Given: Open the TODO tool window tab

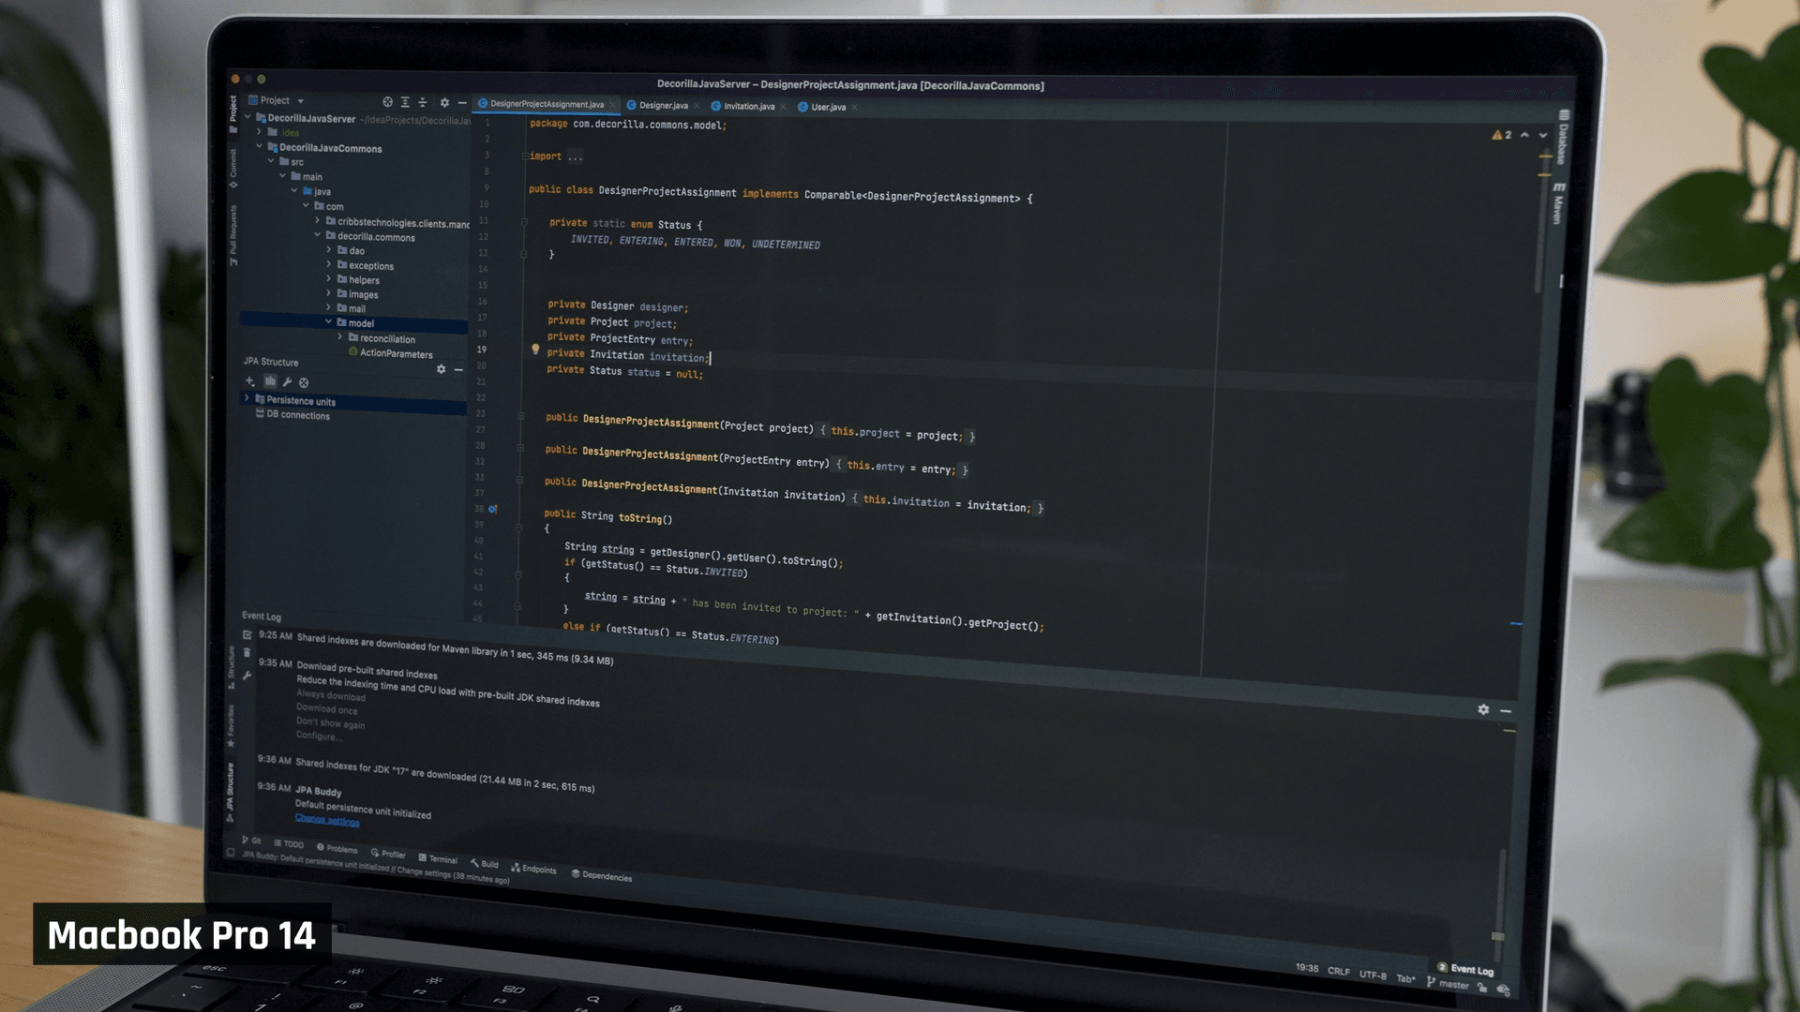Looking at the screenshot, I should [289, 843].
